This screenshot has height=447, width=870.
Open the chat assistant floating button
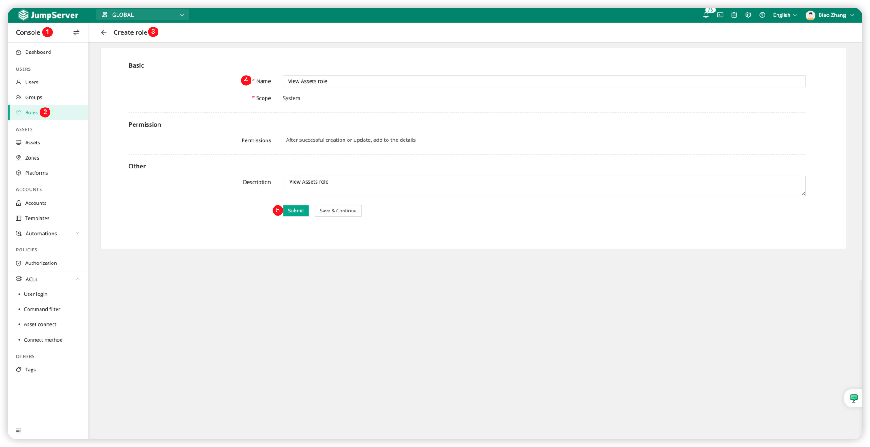(854, 398)
